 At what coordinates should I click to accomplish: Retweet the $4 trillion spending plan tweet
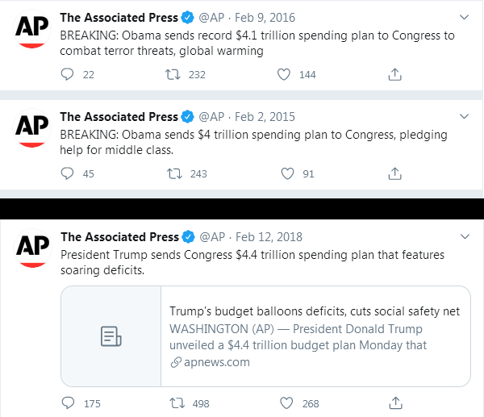coord(174,173)
